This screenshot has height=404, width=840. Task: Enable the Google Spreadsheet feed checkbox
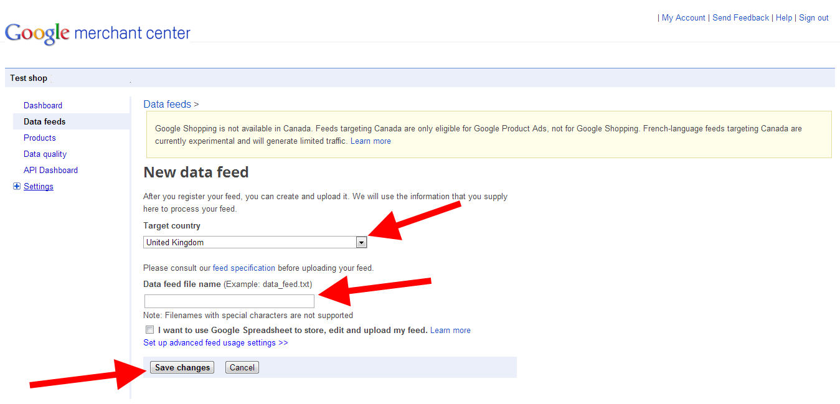point(149,330)
